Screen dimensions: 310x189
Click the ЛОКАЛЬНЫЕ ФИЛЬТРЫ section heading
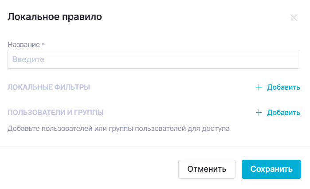49,87
